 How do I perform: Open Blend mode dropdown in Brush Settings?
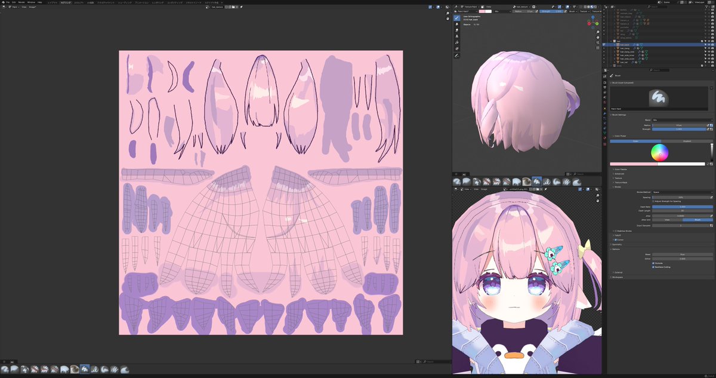tap(682, 120)
